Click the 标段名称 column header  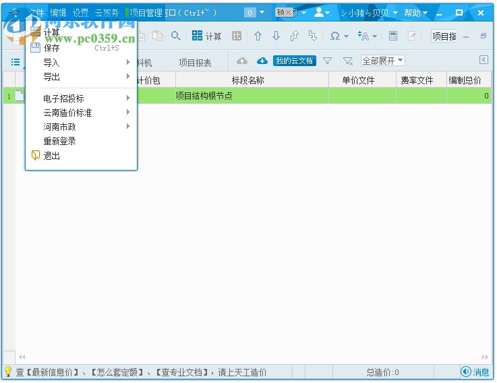[x=252, y=80]
